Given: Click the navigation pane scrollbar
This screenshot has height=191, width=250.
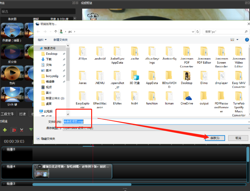Looking at the screenshot, I should click(68, 64).
